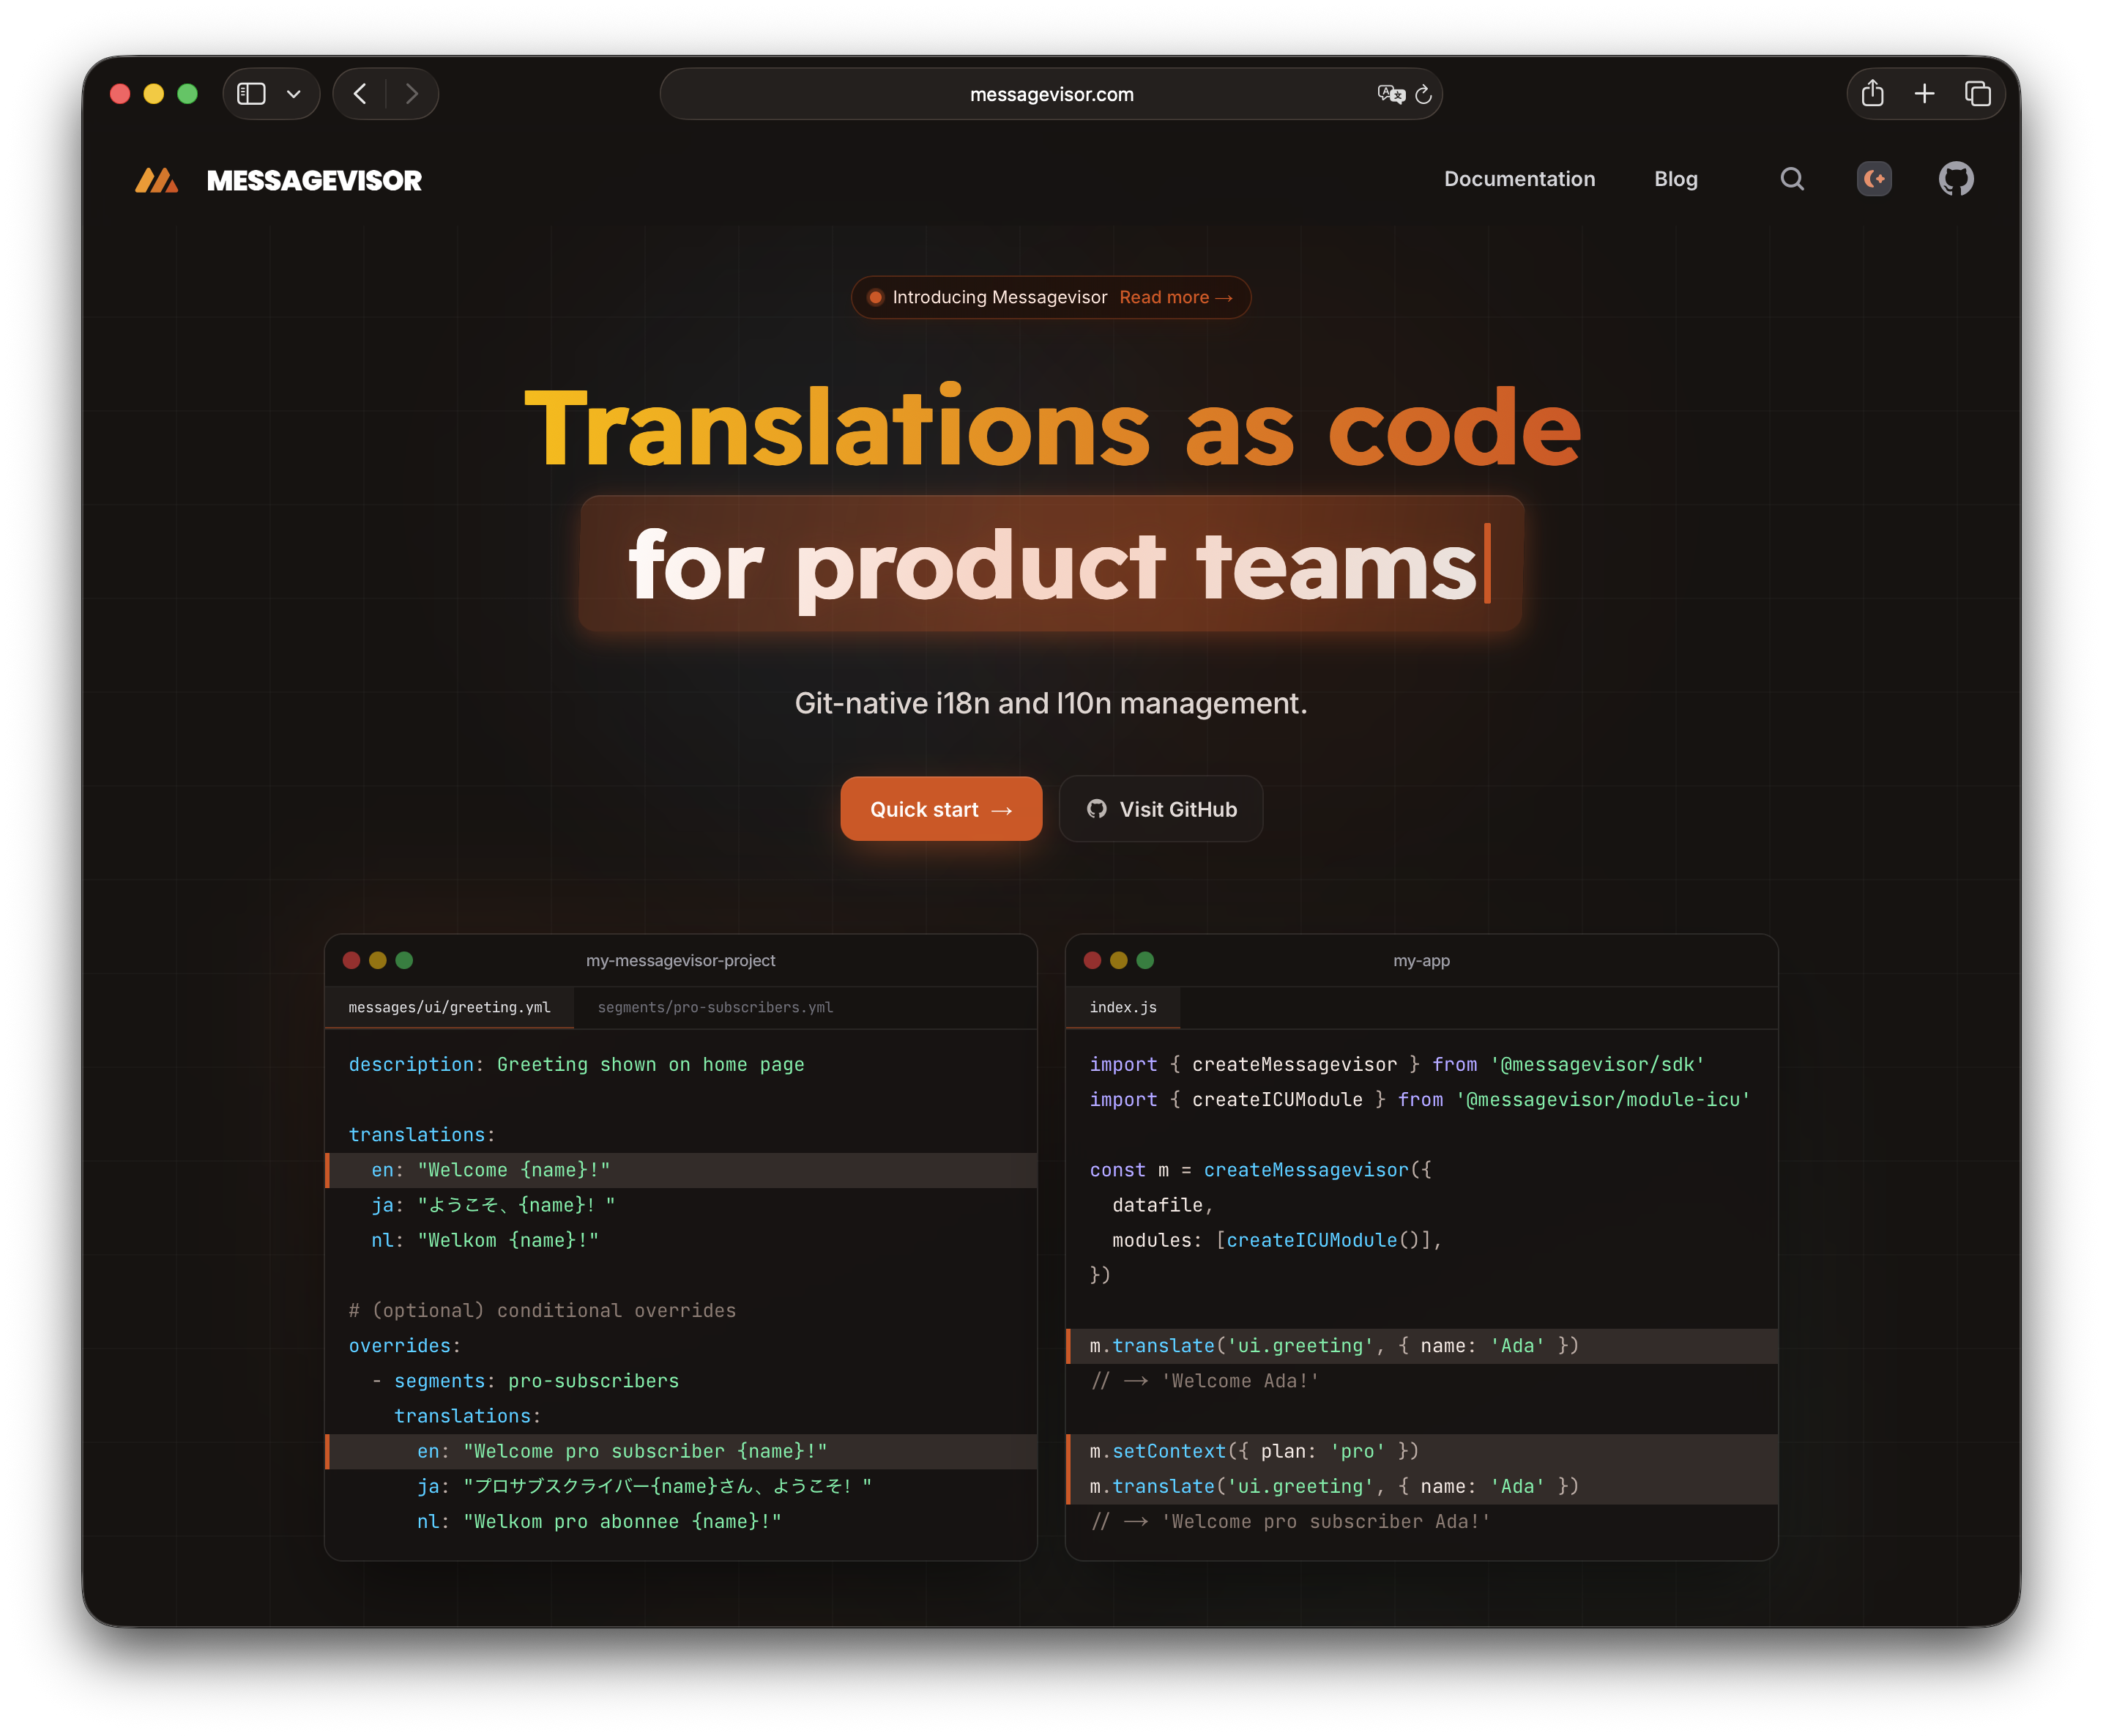This screenshot has height=1736, width=2103.
Task: Switch to segments/pro-subscribers.yml tab
Action: (x=715, y=1007)
